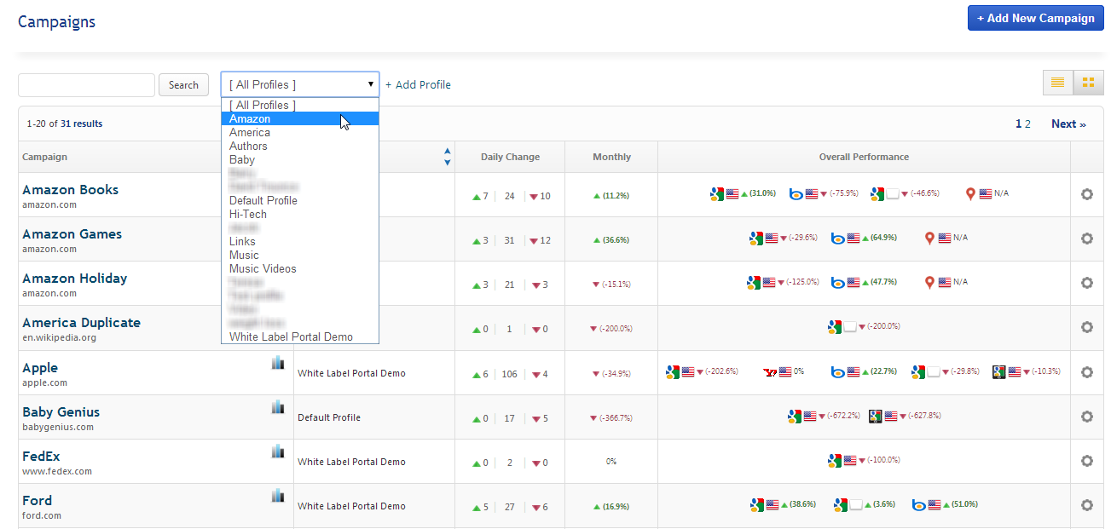Click the Add Profile link
Viewport: 1111px width, 529px height.
pyautogui.click(x=418, y=85)
